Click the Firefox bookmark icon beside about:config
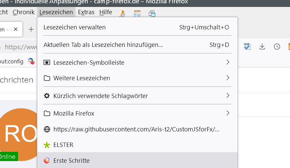 (x=32, y=61)
